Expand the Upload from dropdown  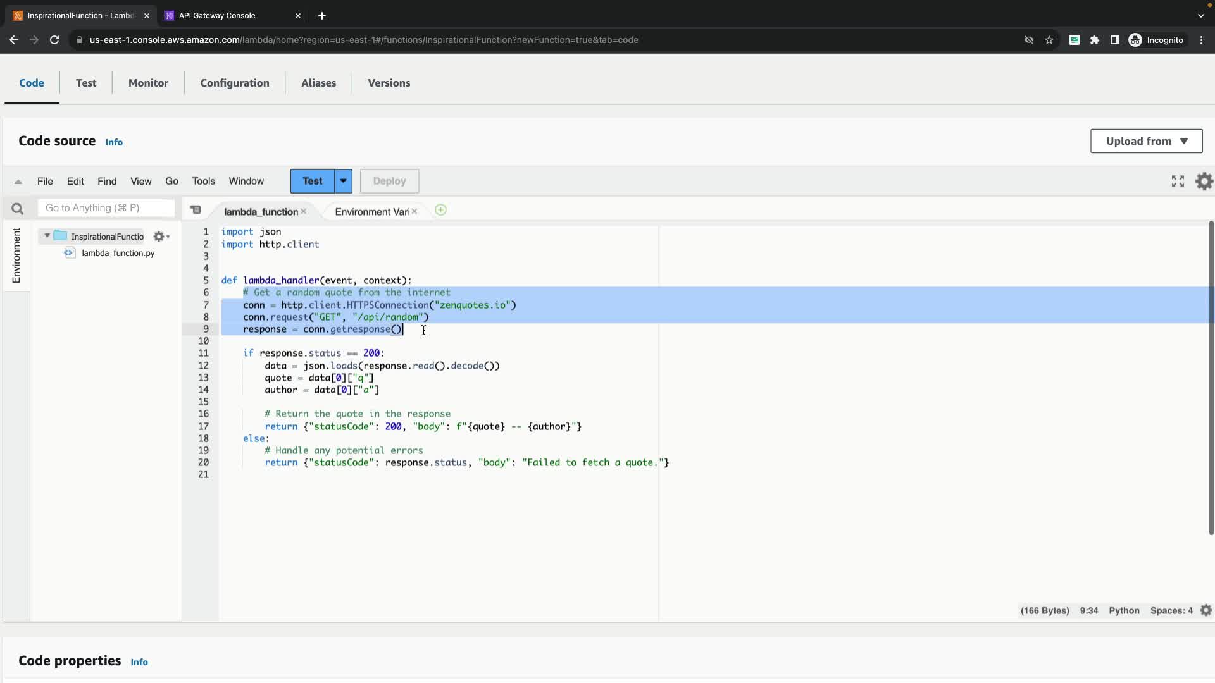pyautogui.click(x=1146, y=141)
